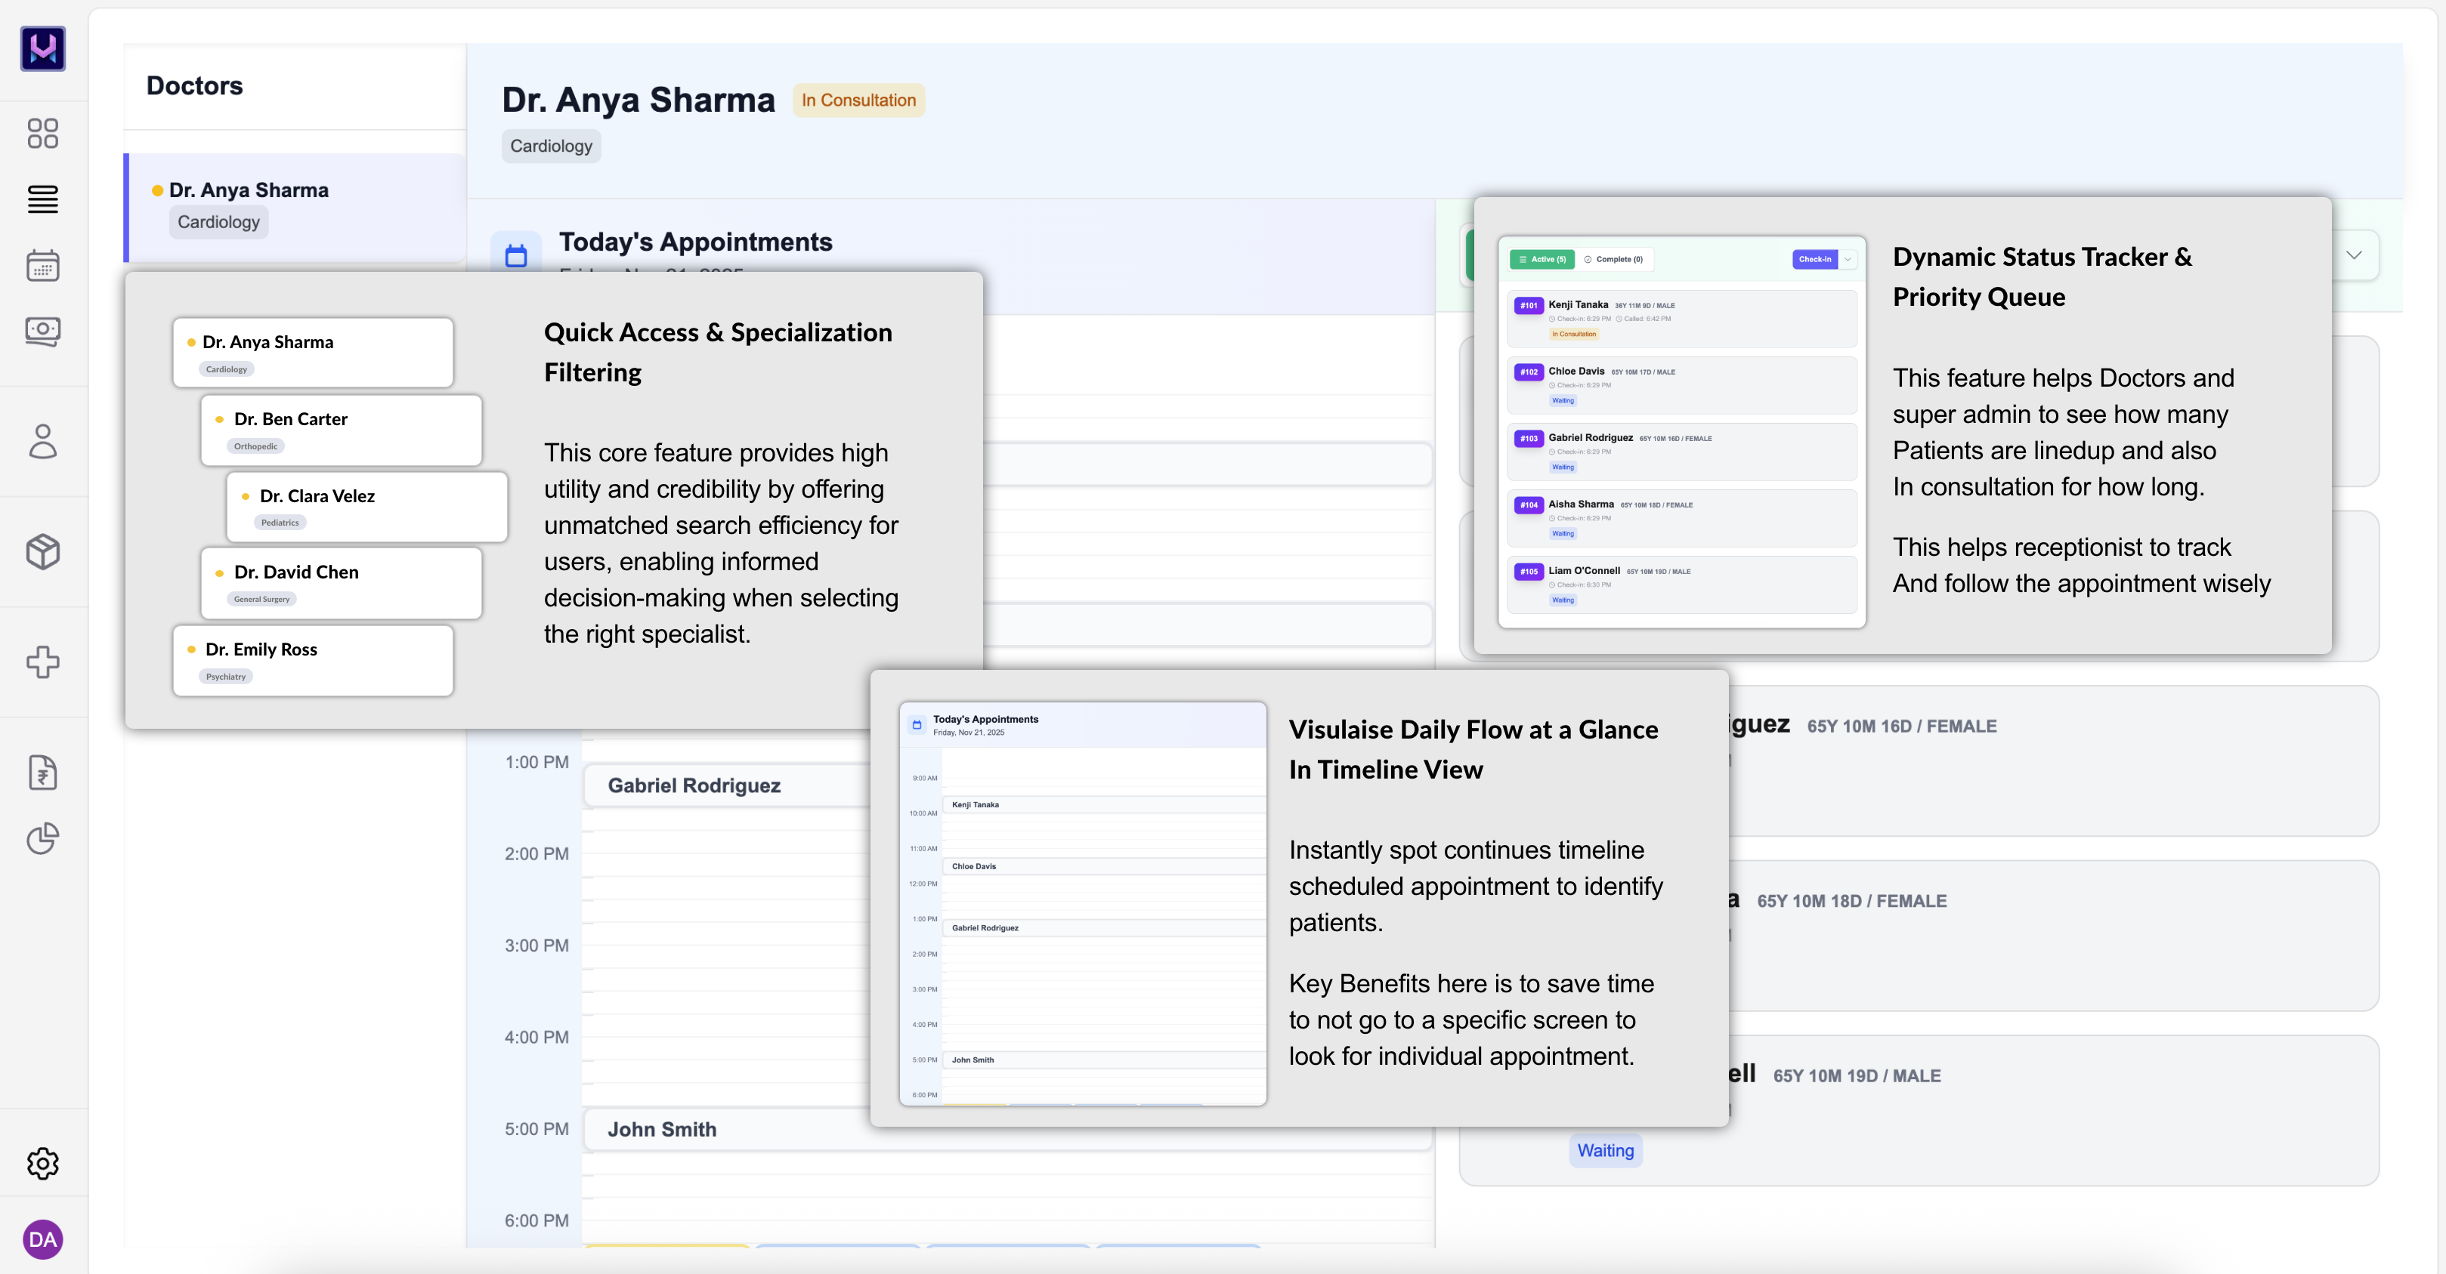Click the Check-in button in tracker preview
This screenshot has width=2446, height=1274.
tap(1814, 259)
